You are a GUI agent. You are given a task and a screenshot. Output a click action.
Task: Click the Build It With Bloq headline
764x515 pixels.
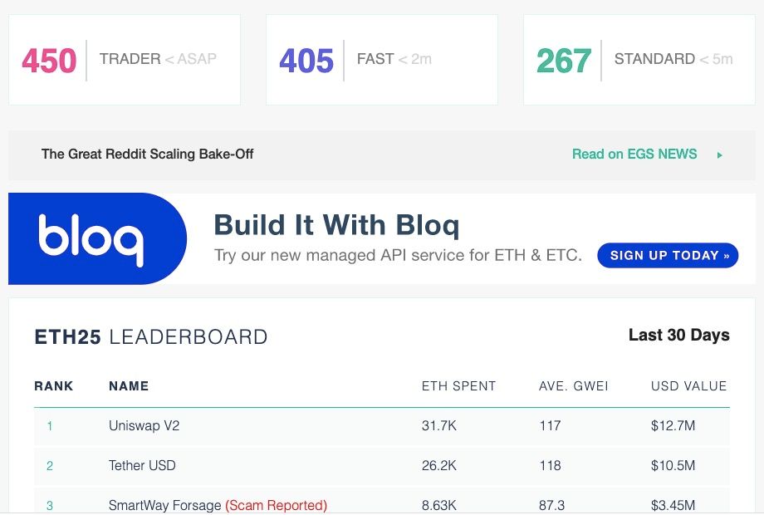336,225
